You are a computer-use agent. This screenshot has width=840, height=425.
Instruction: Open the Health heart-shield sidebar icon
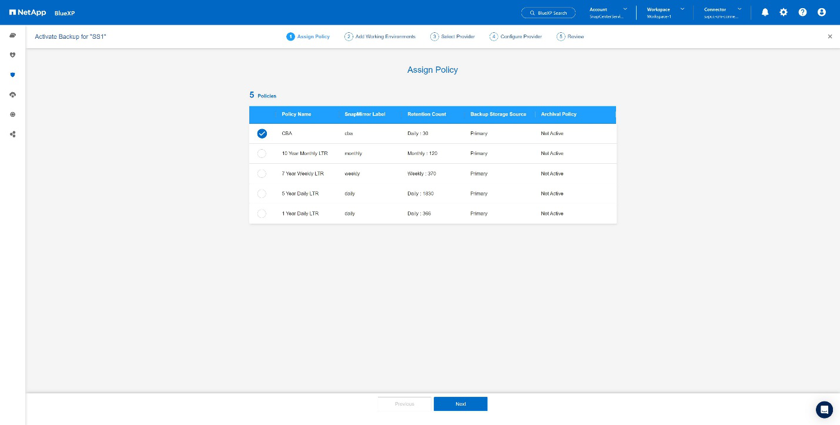click(12, 55)
